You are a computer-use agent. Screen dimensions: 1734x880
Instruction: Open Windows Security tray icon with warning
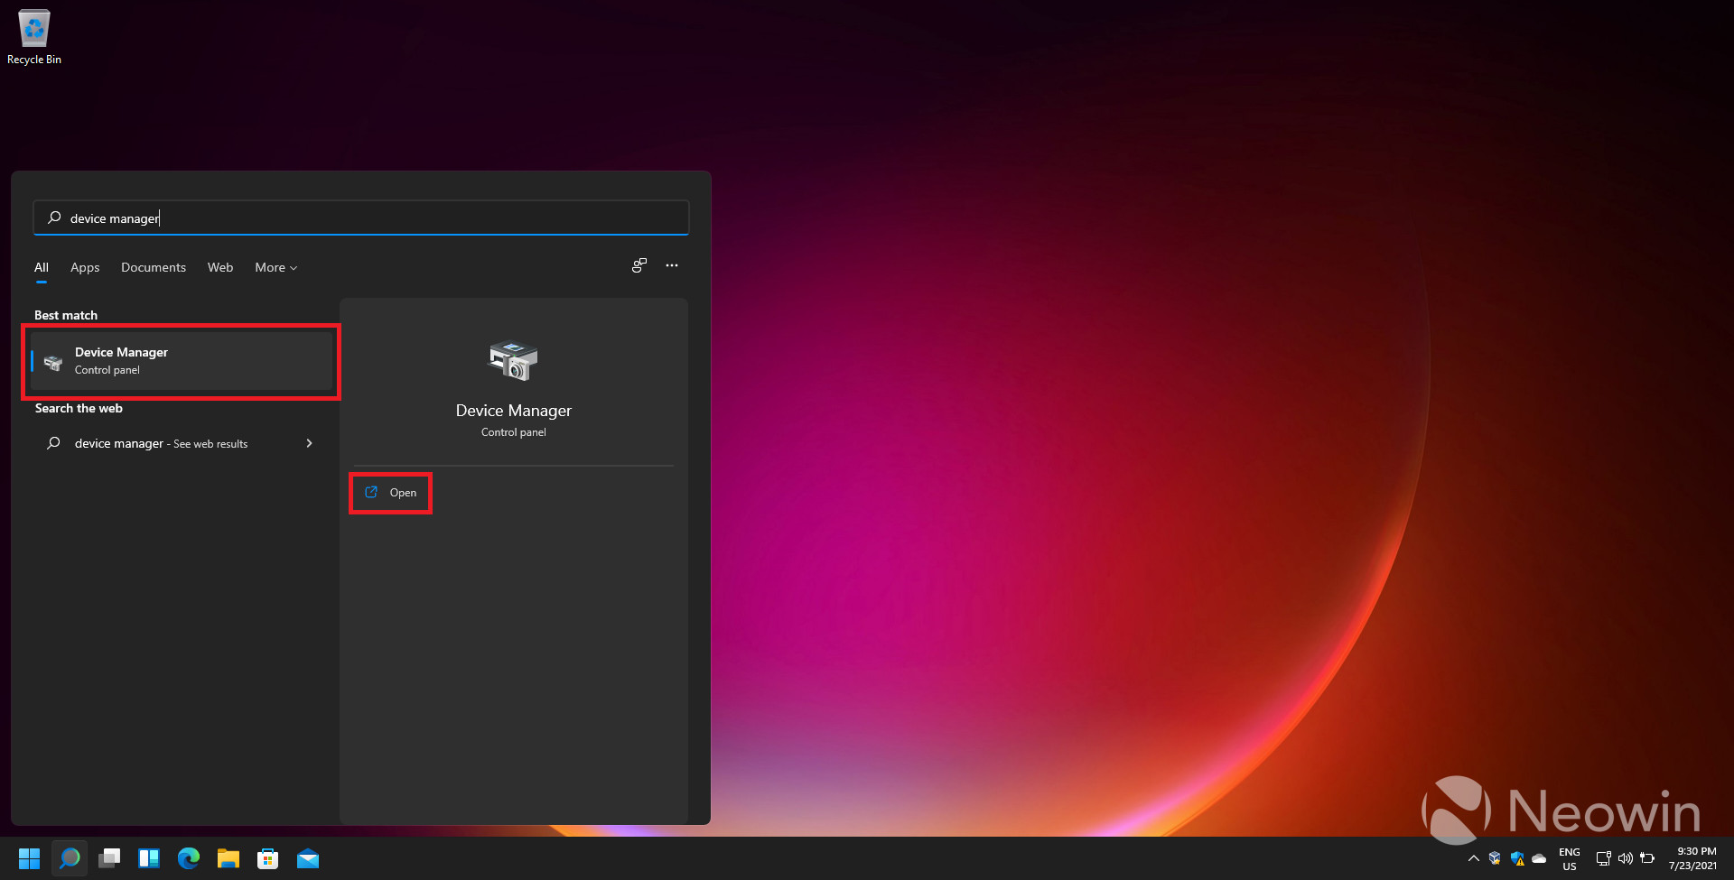[x=1517, y=858]
